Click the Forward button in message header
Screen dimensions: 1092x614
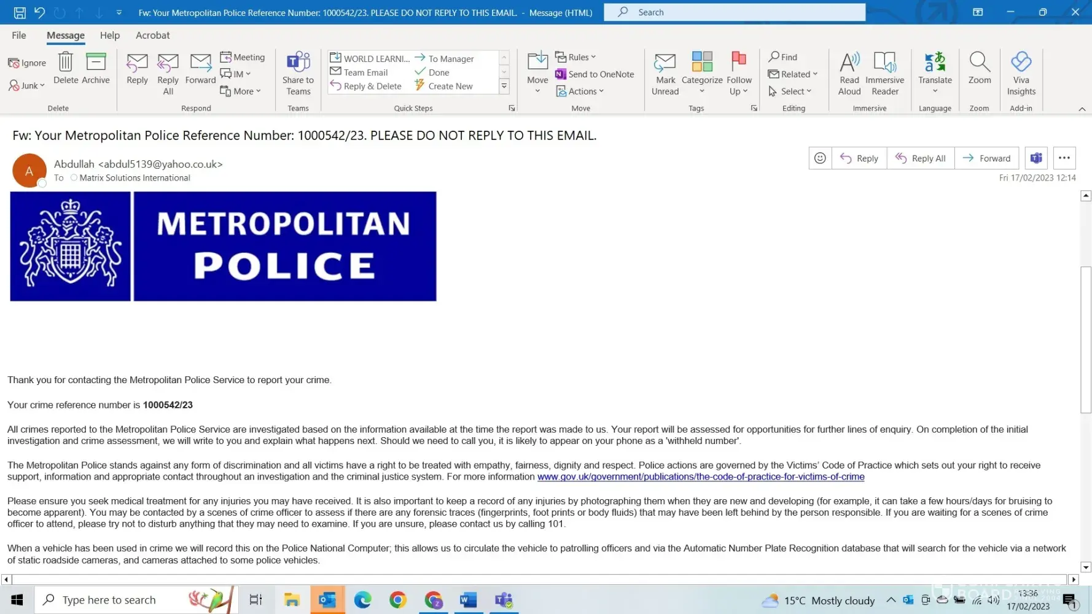point(987,158)
